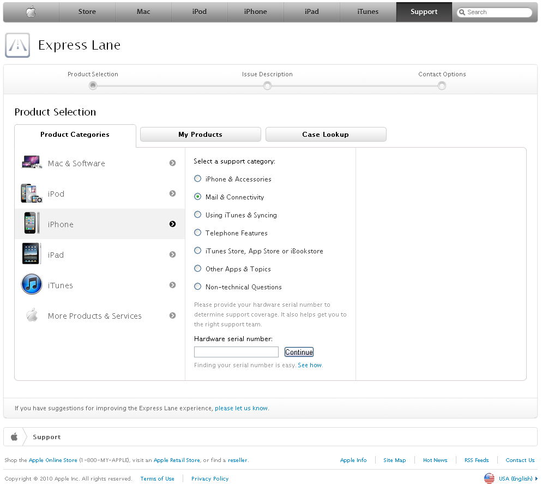Open the Apple Retail Store link
The image size is (542, 486).
(177, 460)
